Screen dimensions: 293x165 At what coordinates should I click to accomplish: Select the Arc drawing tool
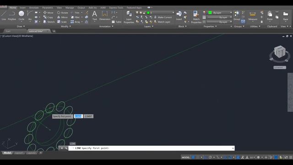tap(30, 15)
